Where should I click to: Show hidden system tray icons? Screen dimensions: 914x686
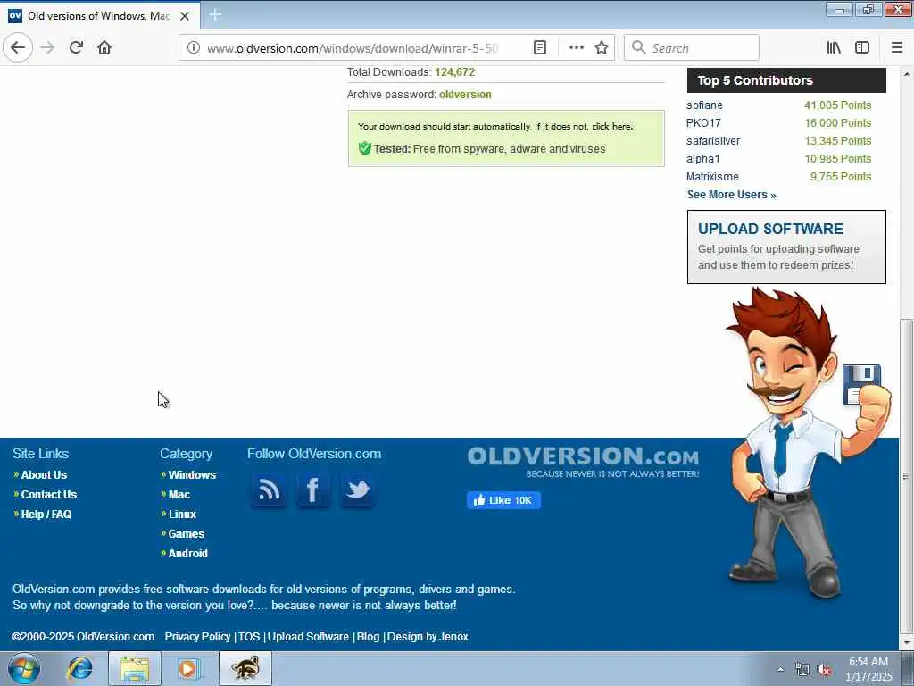pyautogui.click(x=780, y=670)
